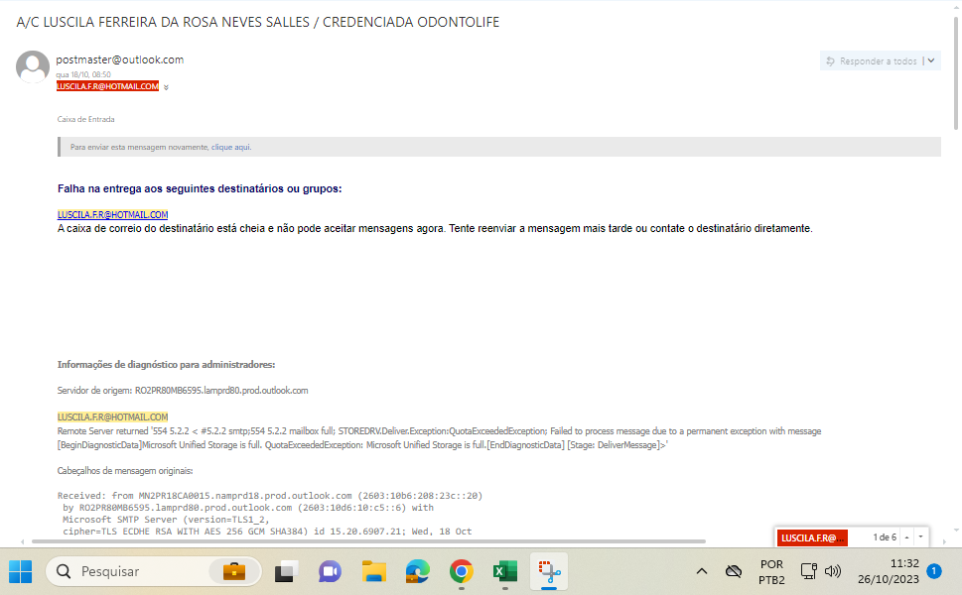The height and width of the screenshot is (595, 962).
Task: Click the Responder a todos button
Action: [872, 60]
